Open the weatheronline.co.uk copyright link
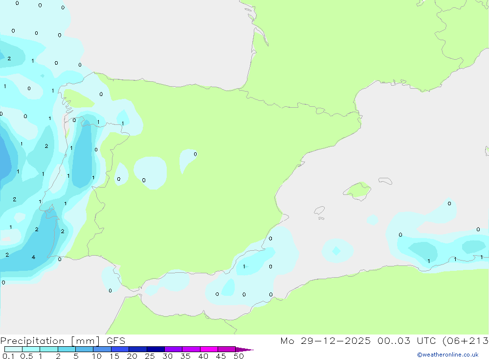Screen dimensions: 489x359 (448, 355)
